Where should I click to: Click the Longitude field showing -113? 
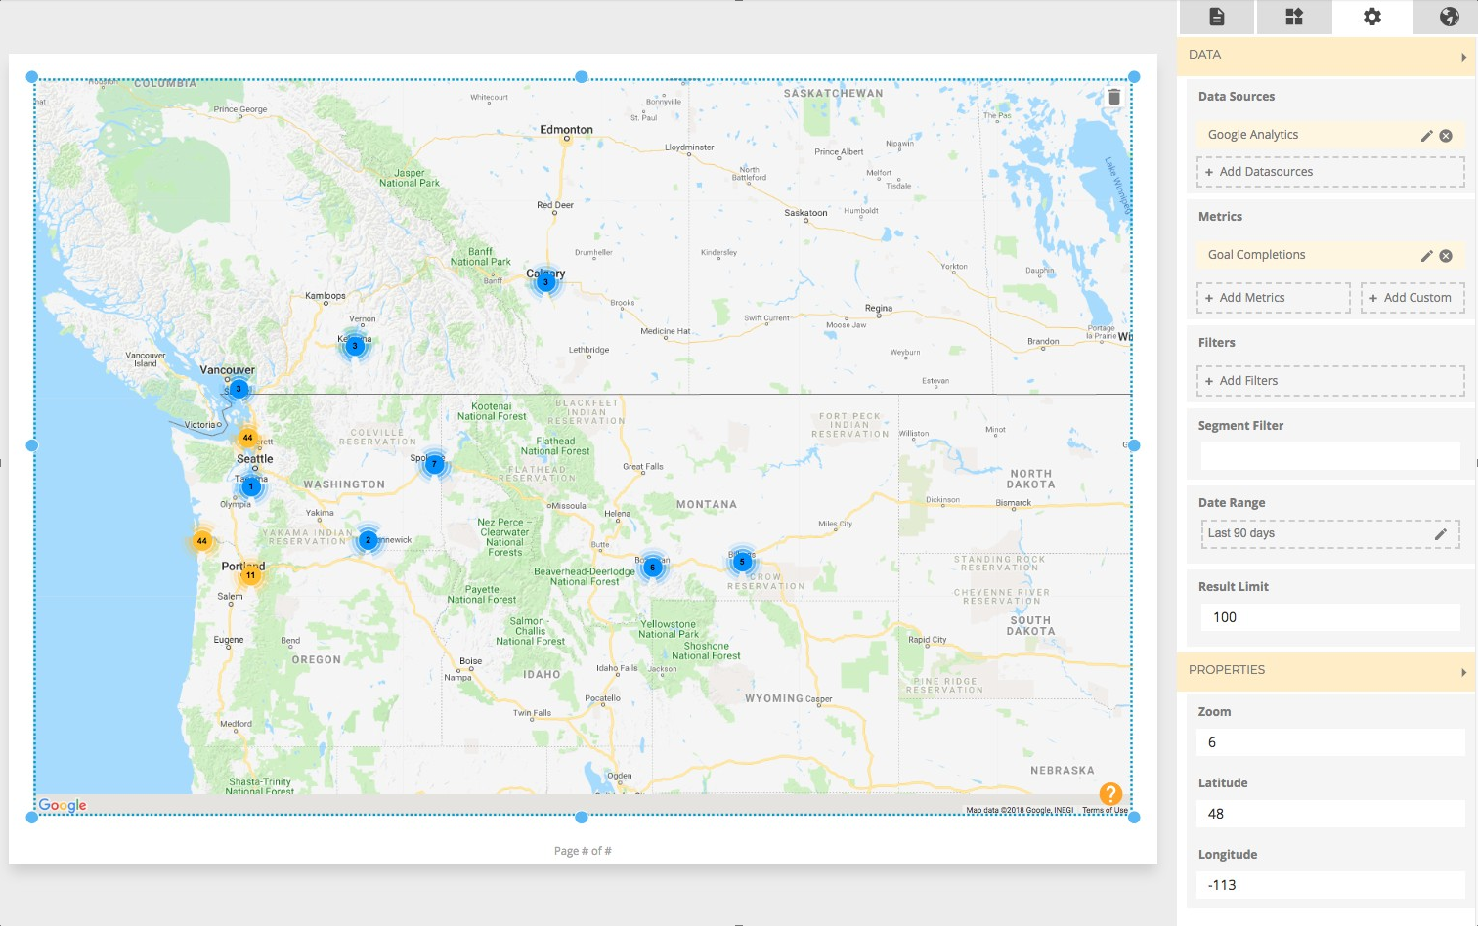point(1330,885)
